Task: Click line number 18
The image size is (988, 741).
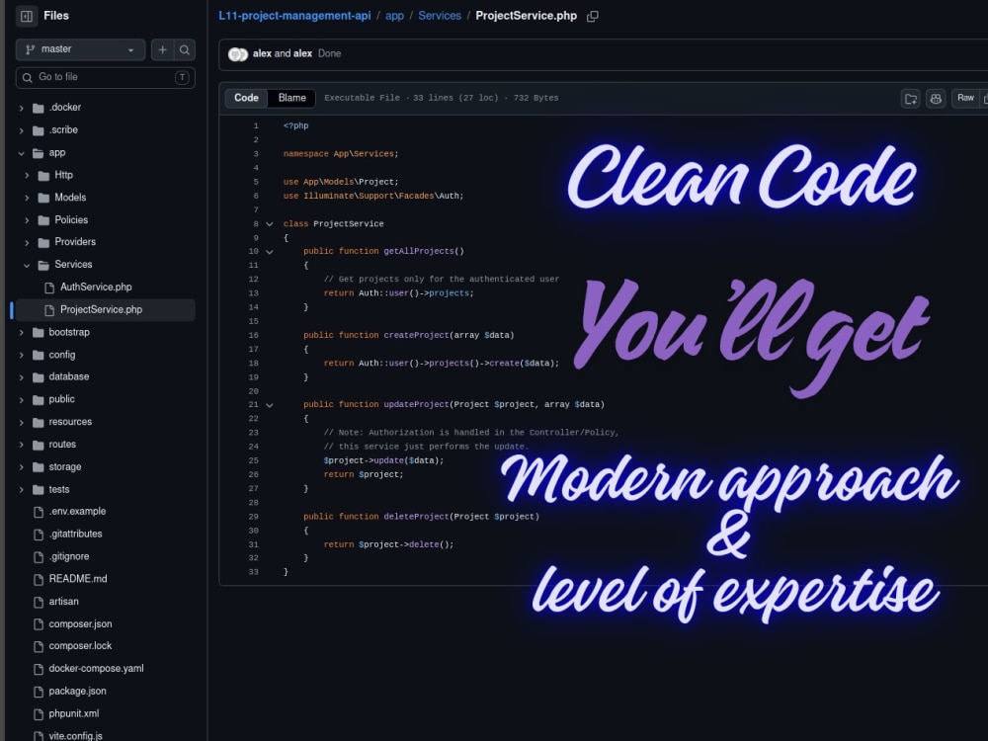Action: point(253,364)
